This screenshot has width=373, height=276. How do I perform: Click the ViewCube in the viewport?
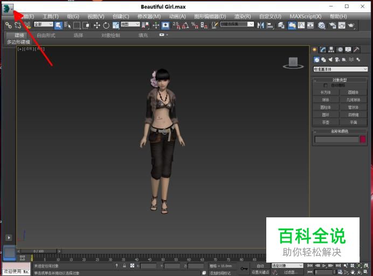(293, 63)
